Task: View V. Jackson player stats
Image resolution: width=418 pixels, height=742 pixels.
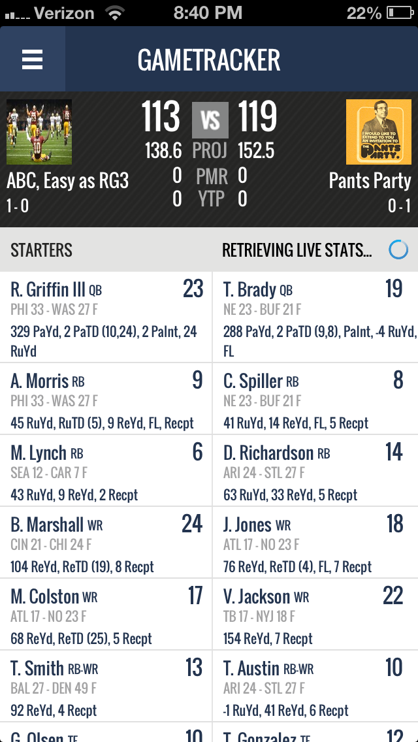Action: coord(315,615)
